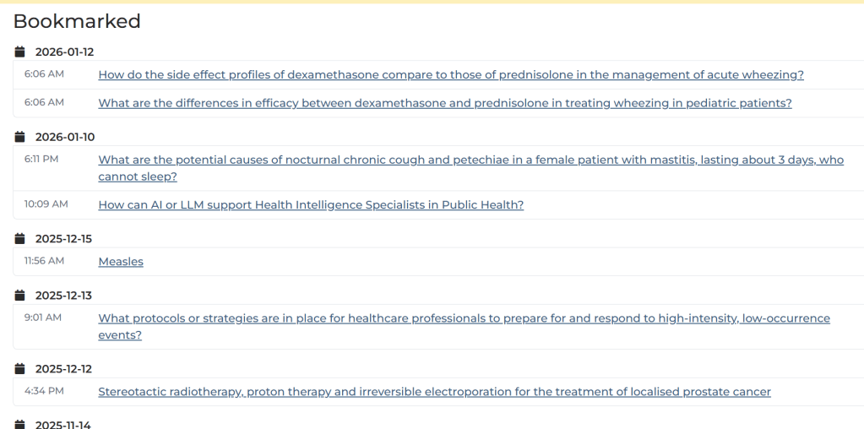Viewport: 864px width, 429px height.
Task: Click the calendar icon beside 2026-01-12
Action: point(20,52)
